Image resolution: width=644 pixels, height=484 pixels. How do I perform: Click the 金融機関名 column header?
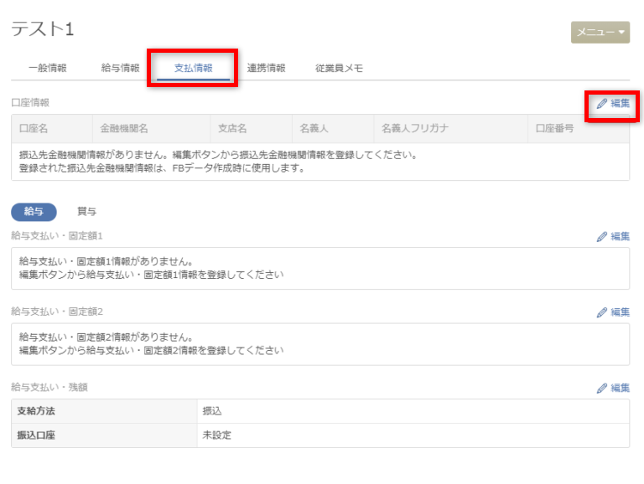coord(124,129)
